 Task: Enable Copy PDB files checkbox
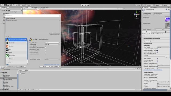coord(45,46)
